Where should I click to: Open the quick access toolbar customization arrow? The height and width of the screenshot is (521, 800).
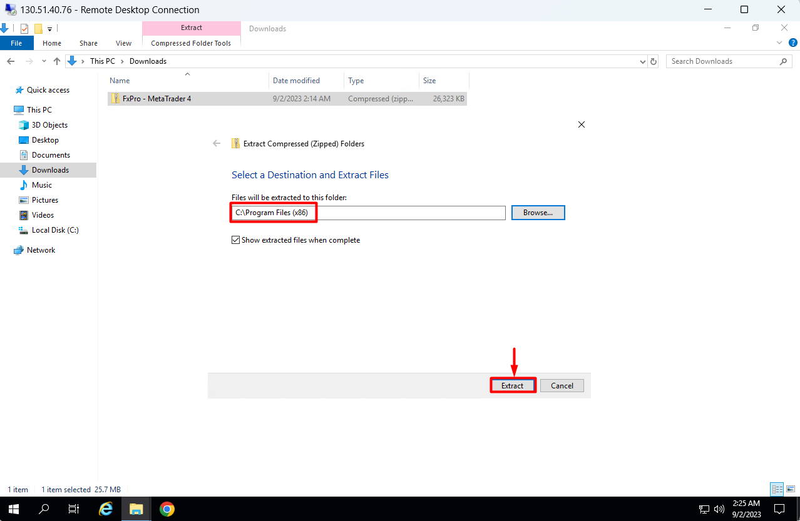(x=49, y=28)
